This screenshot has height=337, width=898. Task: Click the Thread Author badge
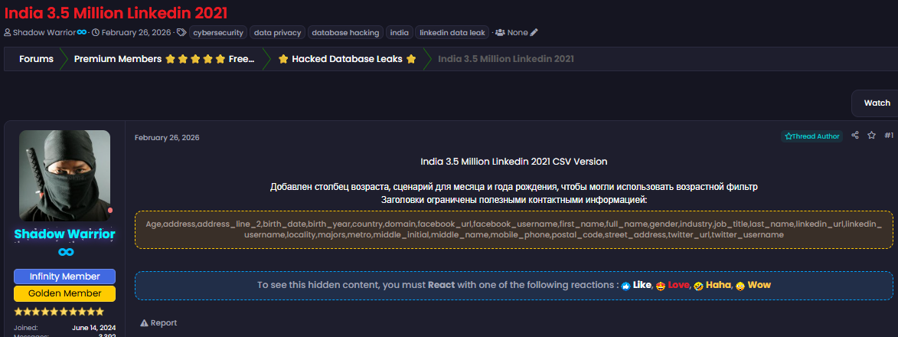pos(812,136)
